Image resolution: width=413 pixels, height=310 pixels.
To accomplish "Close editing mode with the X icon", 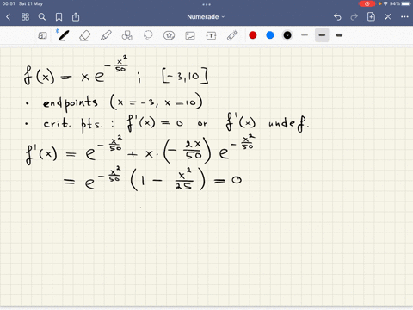I will [388, 17].
